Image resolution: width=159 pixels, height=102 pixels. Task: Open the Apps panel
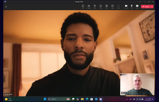point(112,7)
